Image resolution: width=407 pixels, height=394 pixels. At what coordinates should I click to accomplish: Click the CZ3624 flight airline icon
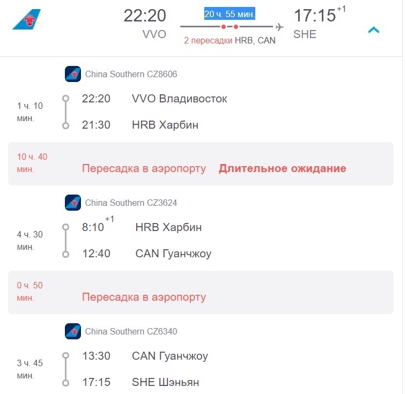(x=73, y=203)
